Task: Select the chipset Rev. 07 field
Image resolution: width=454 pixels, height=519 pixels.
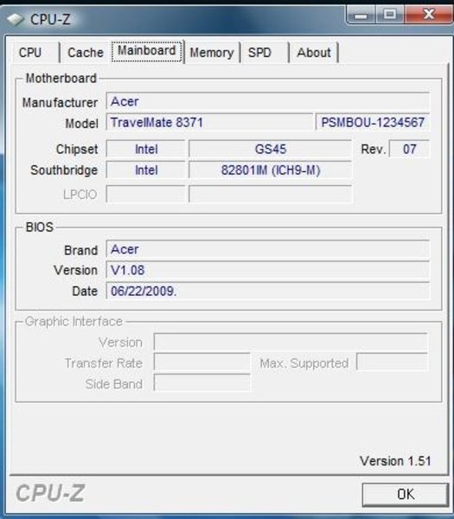Action: click(409, 149)
